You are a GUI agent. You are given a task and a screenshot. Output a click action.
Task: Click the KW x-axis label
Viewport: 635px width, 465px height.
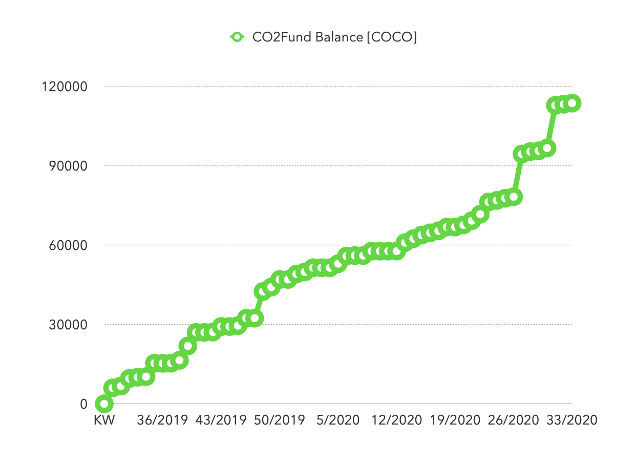pos(104,420)
